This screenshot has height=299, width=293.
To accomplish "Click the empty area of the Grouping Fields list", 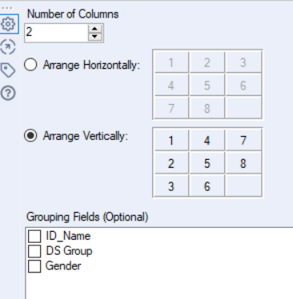I will tap(160, 286).
